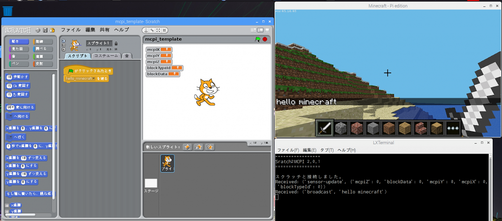Open the へ行く target dropdown
The height and width of the screenshot is (221, 502).
[x=10, y=137]
